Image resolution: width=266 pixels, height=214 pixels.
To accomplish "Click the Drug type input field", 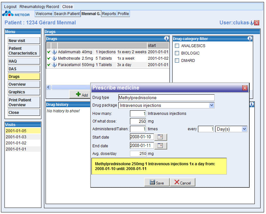I will (x=167, y=98).
